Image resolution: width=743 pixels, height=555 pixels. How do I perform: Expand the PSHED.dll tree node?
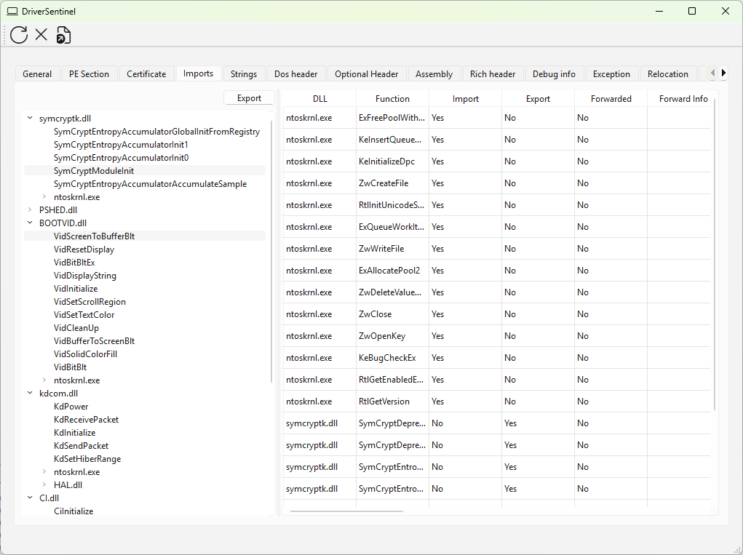[x=30, y=209]
